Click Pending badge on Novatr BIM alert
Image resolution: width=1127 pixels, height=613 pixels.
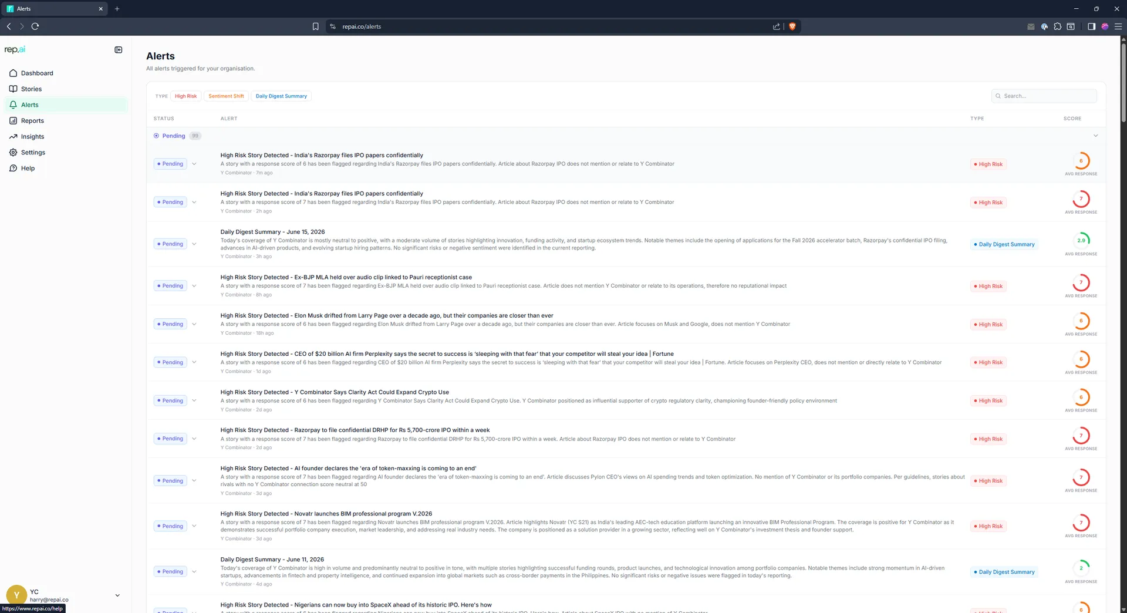(170, 527)
